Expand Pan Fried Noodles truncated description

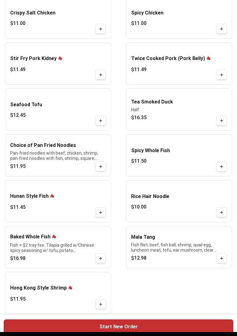pos(54,156)
